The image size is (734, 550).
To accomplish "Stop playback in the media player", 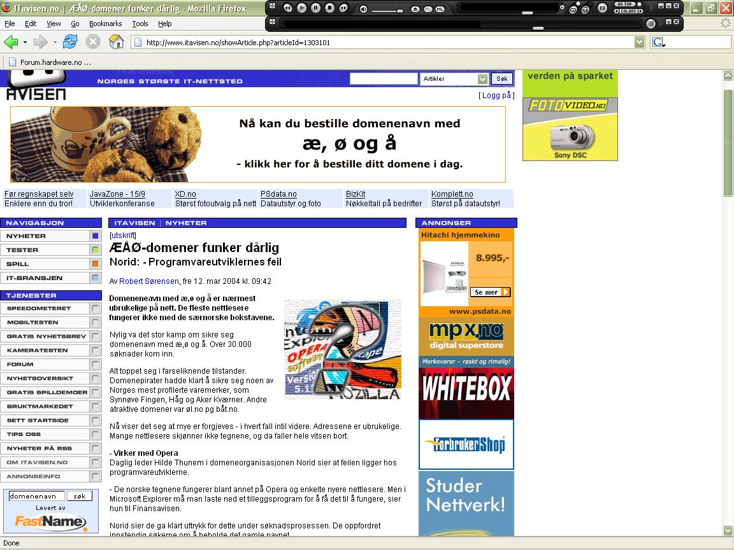I will (x=329, y=8).
